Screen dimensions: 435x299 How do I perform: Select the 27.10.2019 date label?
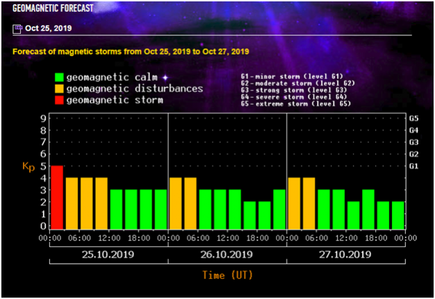pos(345,254)
